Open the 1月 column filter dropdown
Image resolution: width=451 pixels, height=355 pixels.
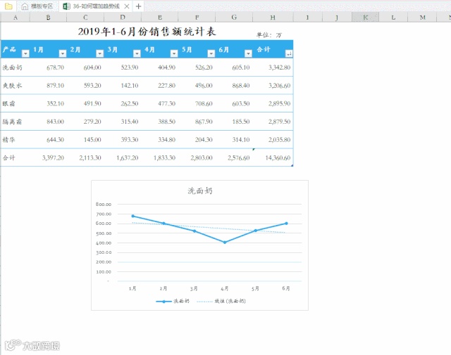tap(63, 53)
